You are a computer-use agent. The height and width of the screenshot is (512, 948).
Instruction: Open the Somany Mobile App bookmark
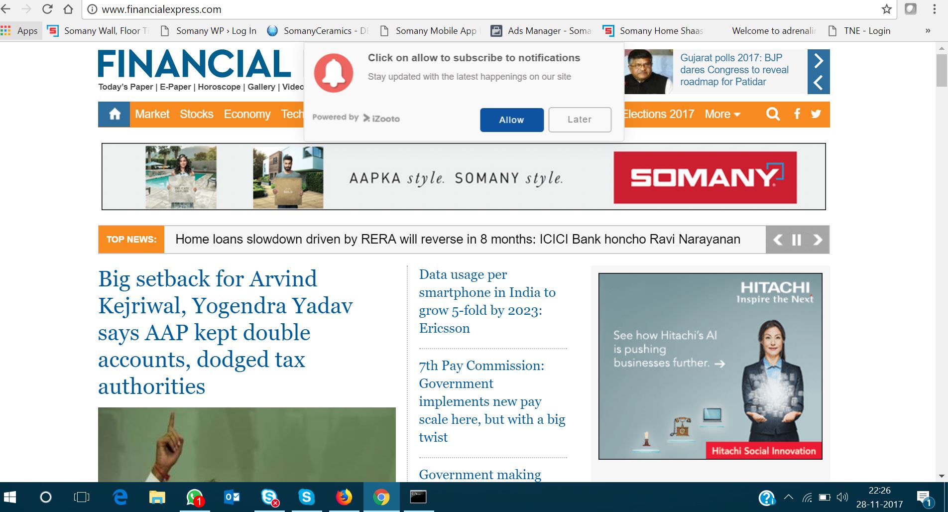(x=429, y=31)
